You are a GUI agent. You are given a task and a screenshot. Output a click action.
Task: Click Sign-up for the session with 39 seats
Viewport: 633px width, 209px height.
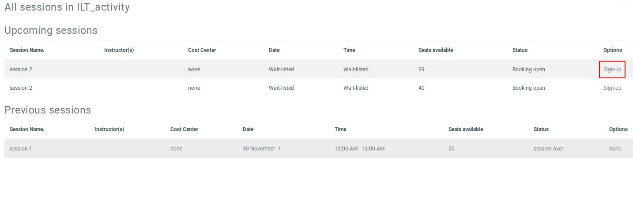point(612,70)
